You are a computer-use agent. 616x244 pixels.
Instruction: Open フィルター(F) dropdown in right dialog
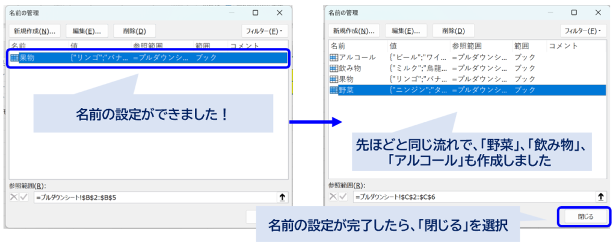point(584,31)
